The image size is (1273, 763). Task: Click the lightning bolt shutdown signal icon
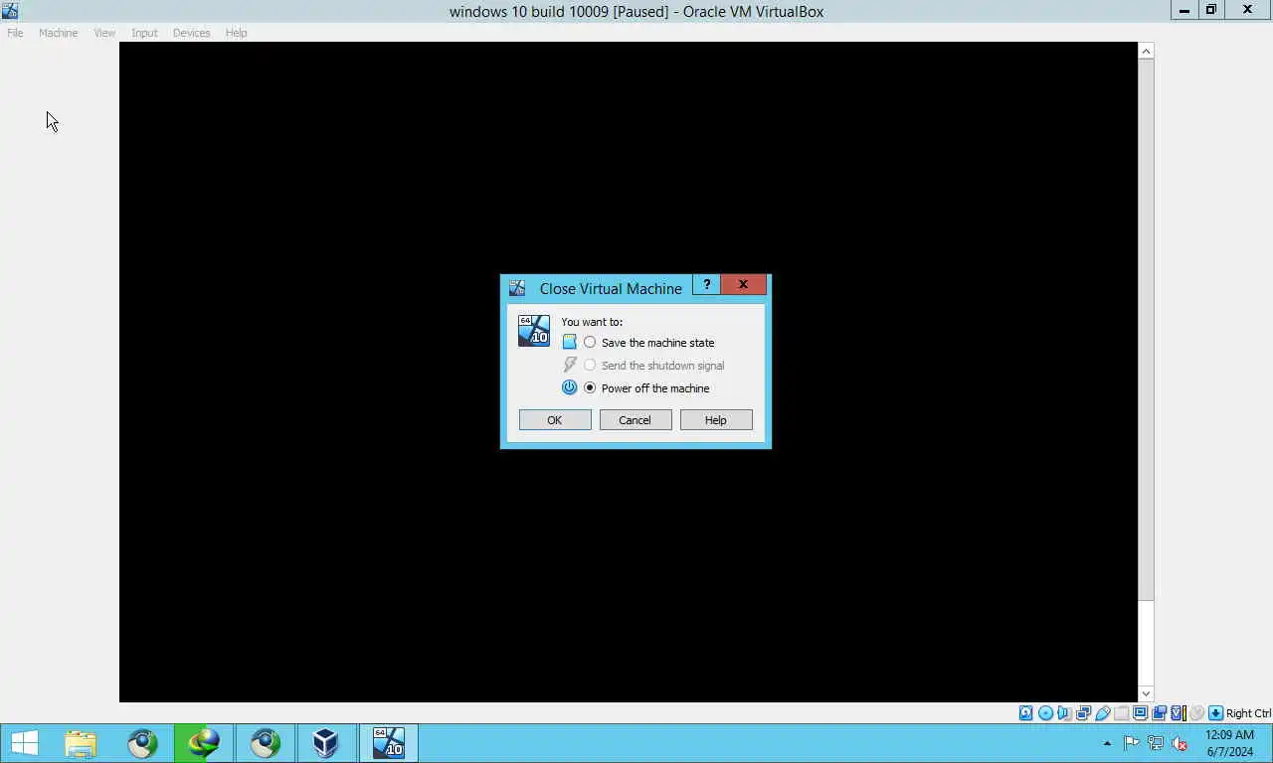(570, 365)
